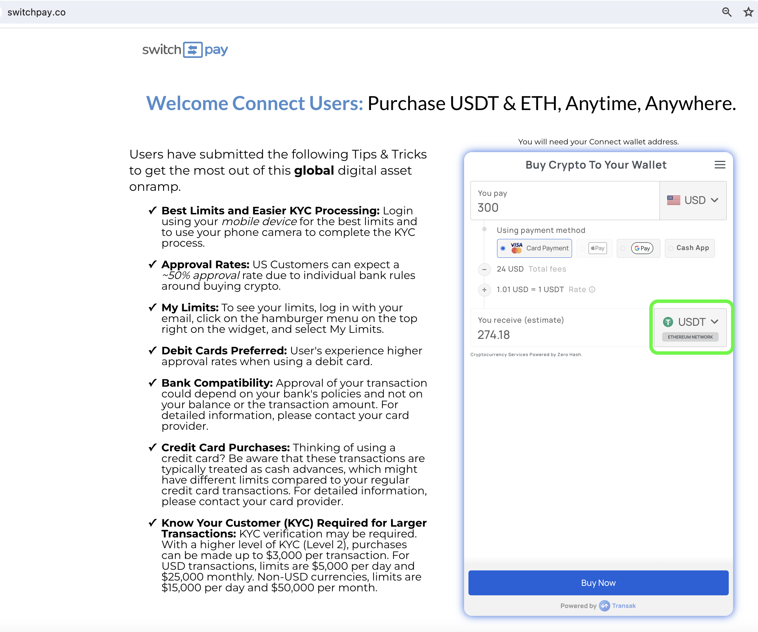Click the Approval Rates tip heading
This screenshot has width=758, height=632.
[x=205, y=265]
